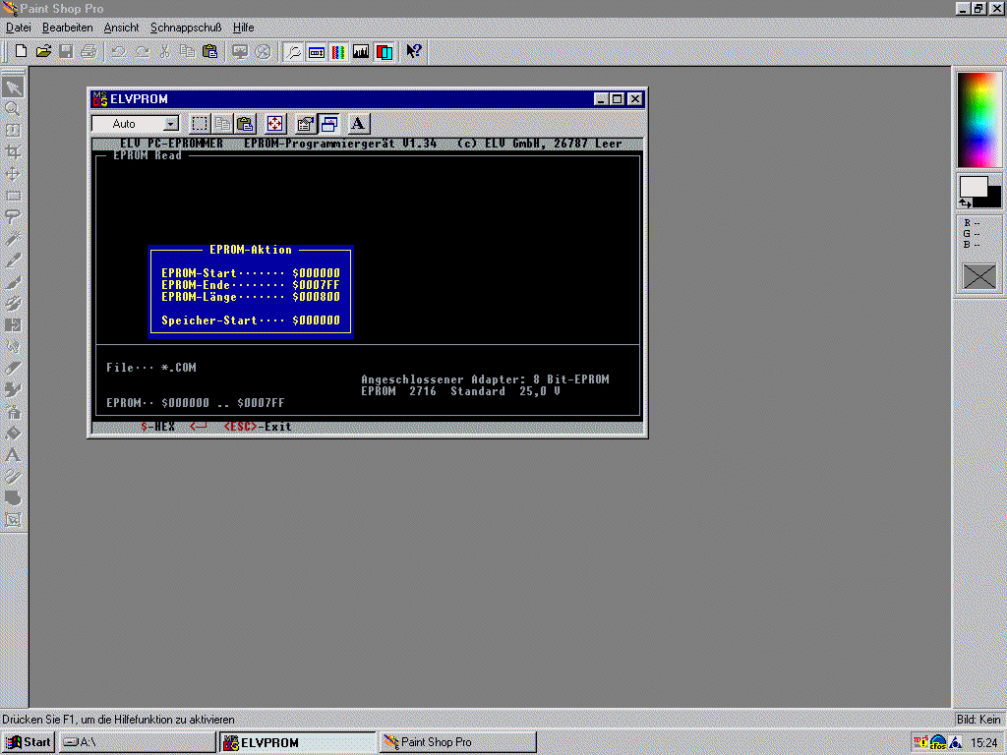Click the Paint Shop Pro taskbar button
1007x755 pixels.
tap(458, 742)
